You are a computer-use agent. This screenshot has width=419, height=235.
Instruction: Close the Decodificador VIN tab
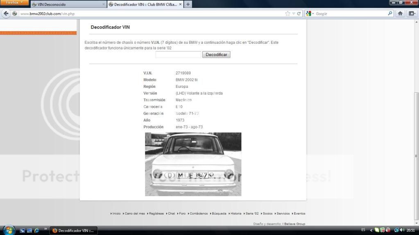pyautogui.click(x=180, y=4)
